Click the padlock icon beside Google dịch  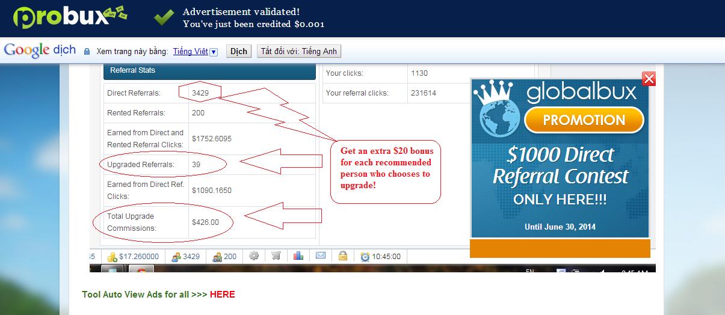87,52
